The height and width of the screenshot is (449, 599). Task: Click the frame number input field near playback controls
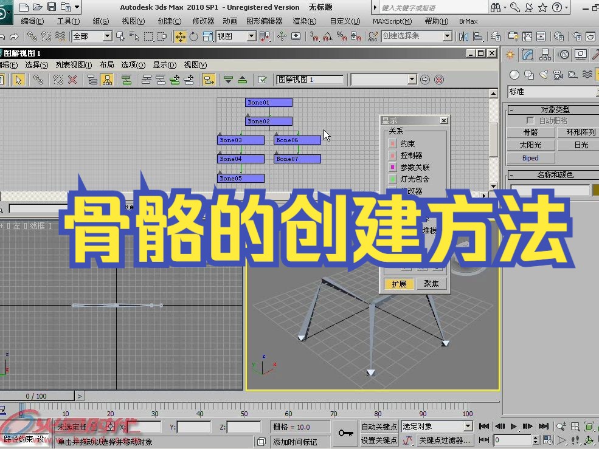[513, 440]
